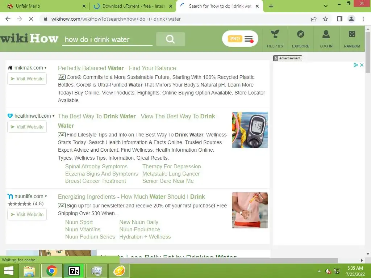Visit Website for mikmak.com

pyautogui.click(x=27, y=79)
